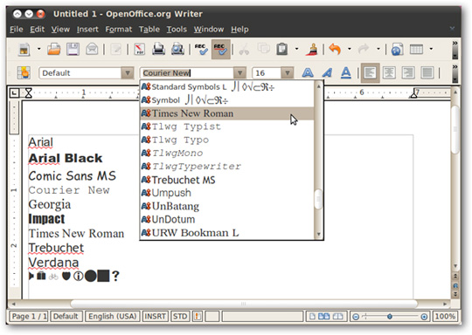The width and height of the screenshot is (472, 335).
Task: Choose Standard Symbols L font entry
Action: (x=227, y=87)
